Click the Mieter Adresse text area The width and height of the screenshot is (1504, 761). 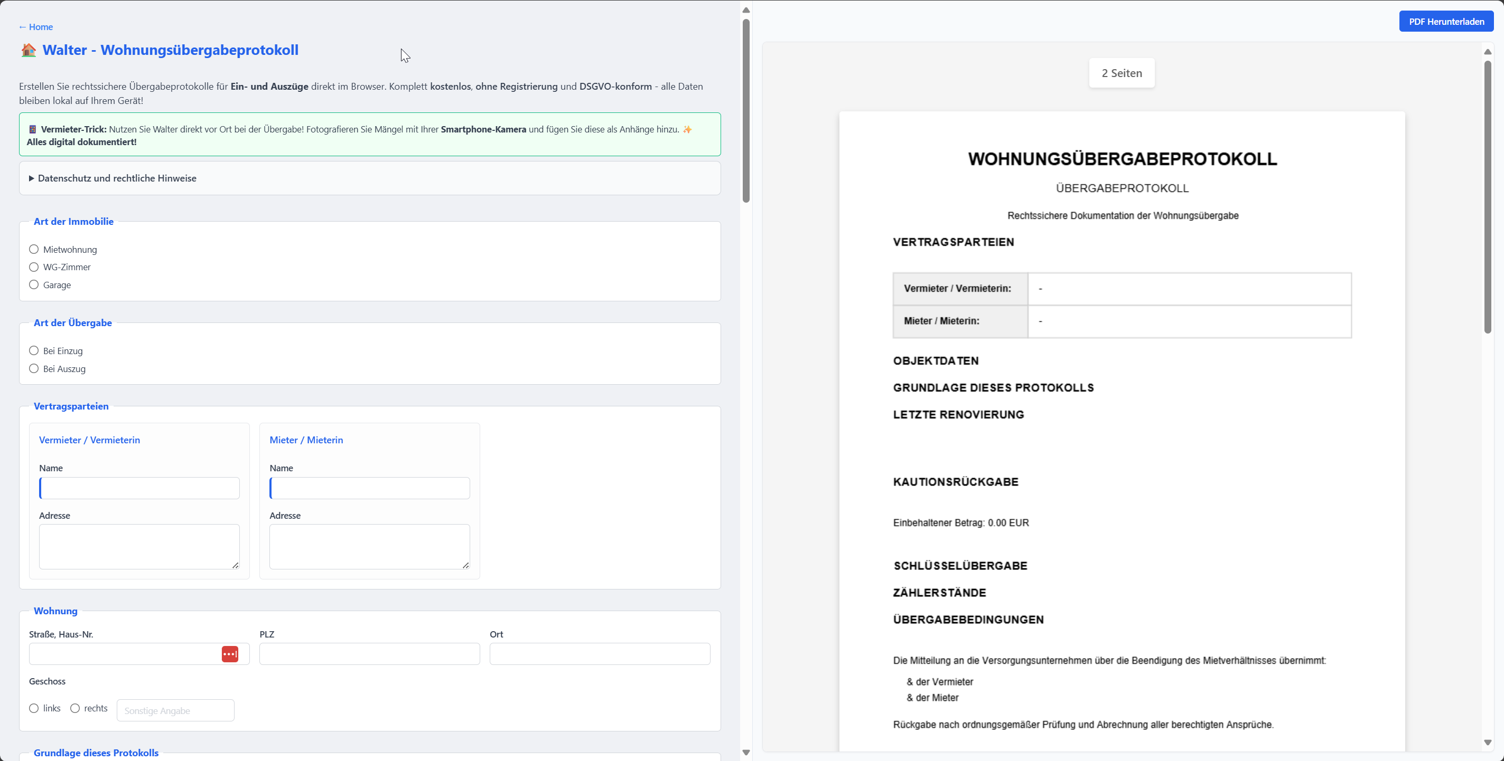370,546
